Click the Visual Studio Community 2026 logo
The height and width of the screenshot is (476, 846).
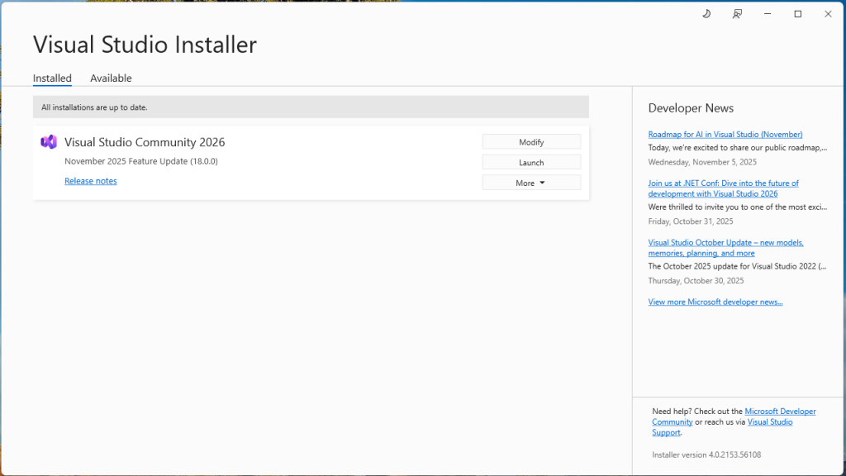click(x=49, y=142)
